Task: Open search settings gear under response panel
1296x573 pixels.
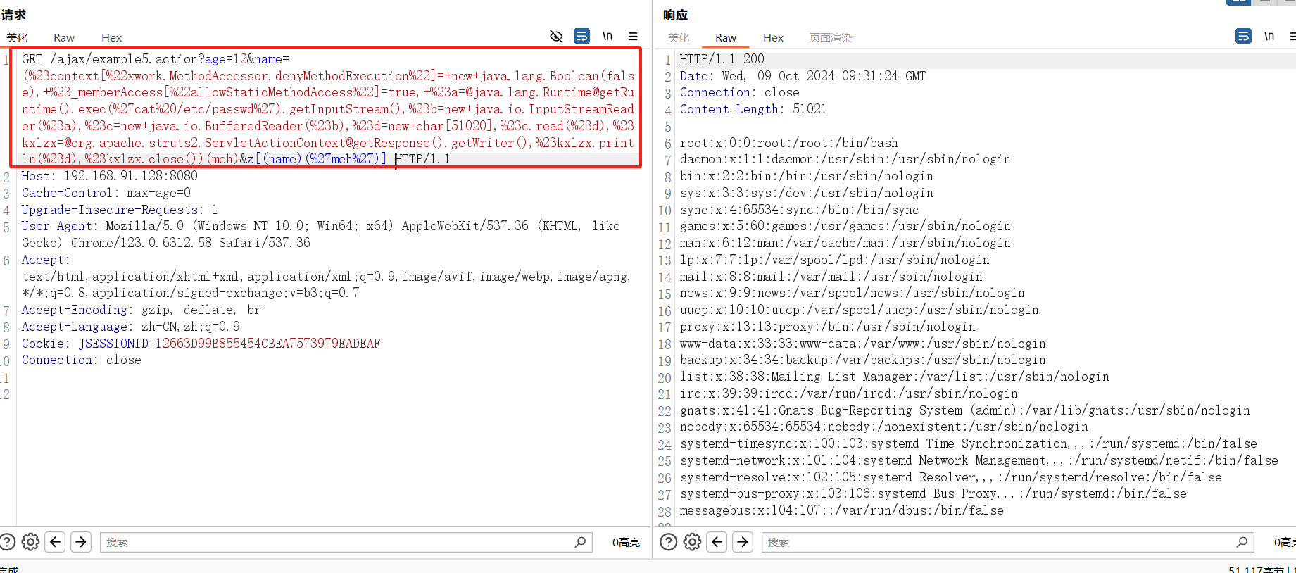Action: coord(693,542)
